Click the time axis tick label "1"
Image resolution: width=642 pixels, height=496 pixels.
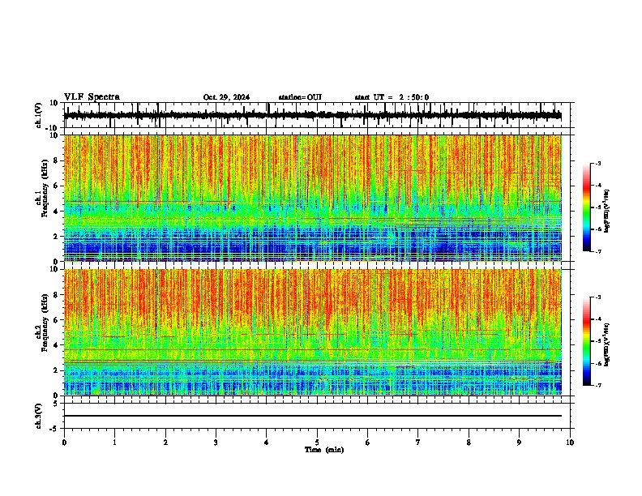click(x=114, y=443)
